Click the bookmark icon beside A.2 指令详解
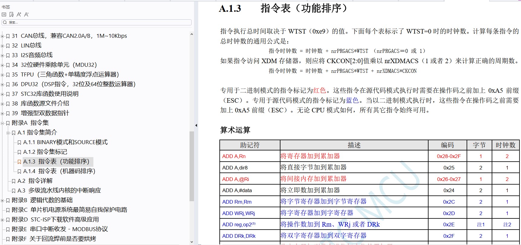Image resolution: width=521 pixels, height=245 pixels. pos(14,181)
